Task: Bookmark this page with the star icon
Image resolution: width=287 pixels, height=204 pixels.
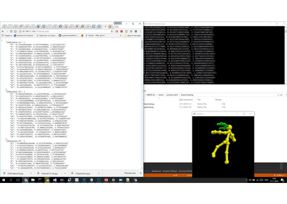Action: (x=111, y=31)
